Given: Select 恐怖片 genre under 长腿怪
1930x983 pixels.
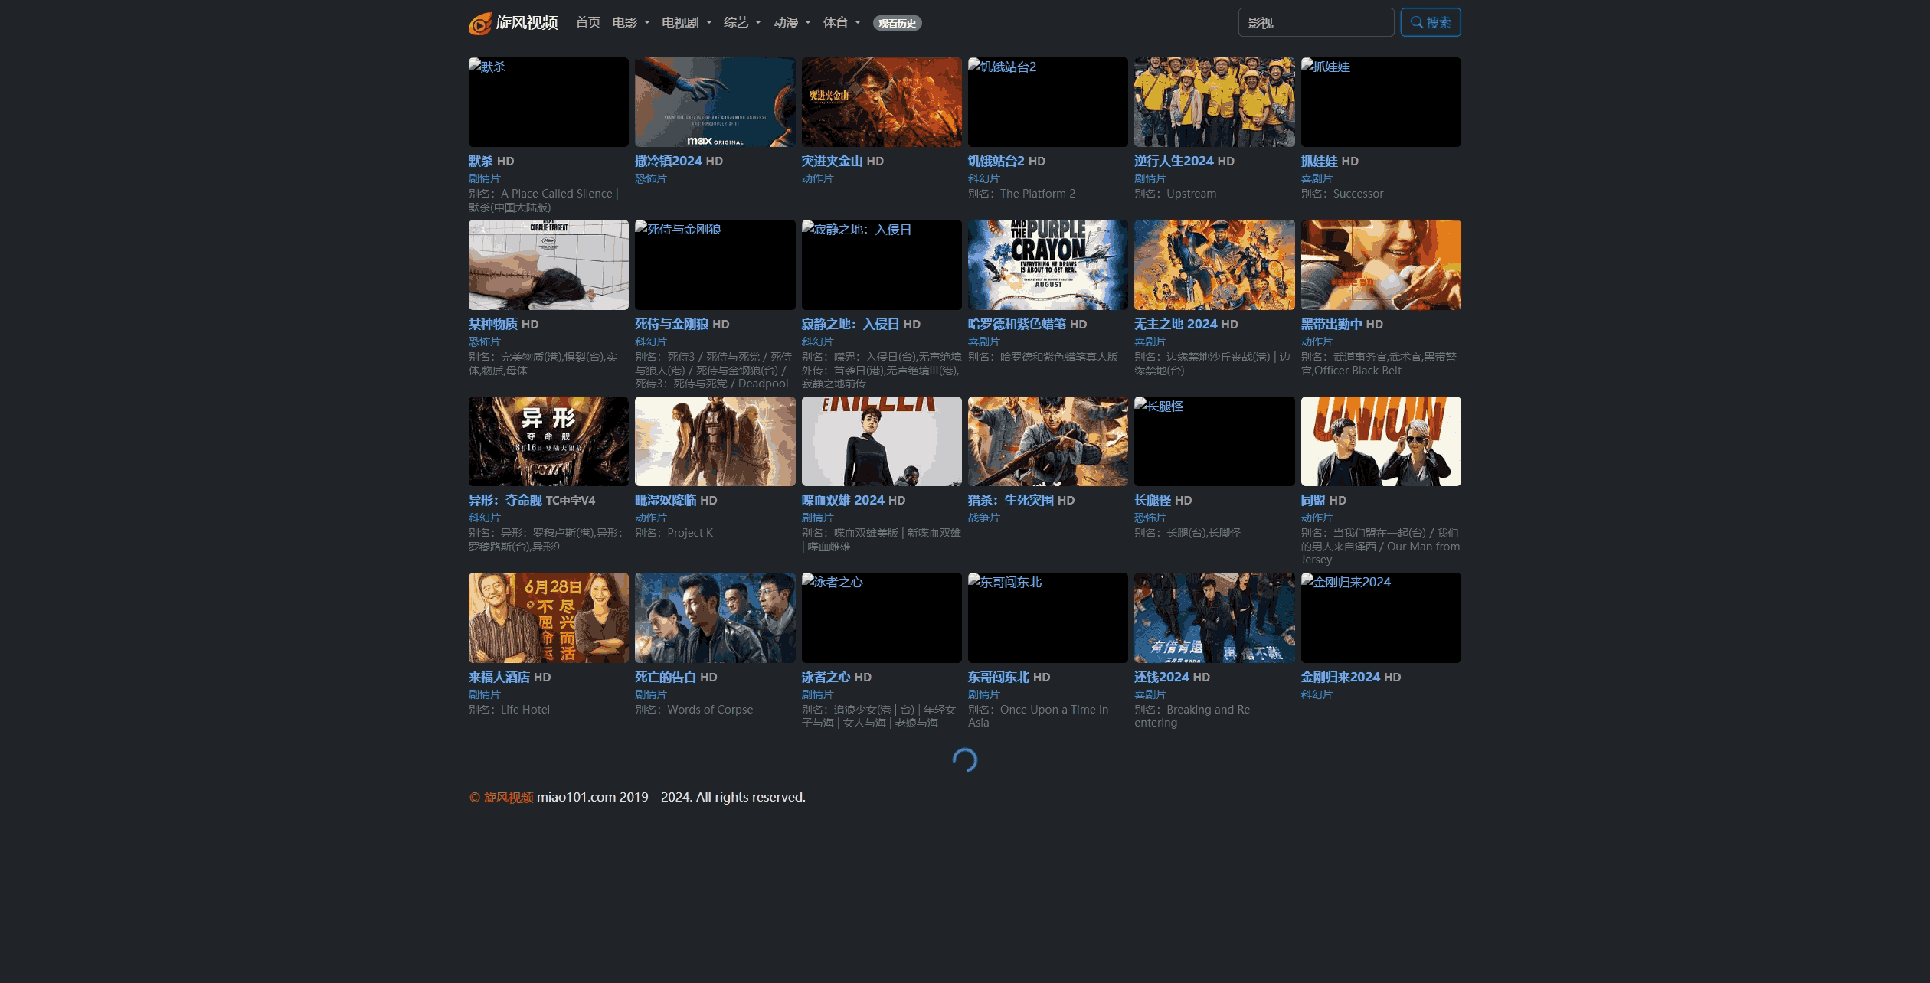Looking at the screenshot, I should coord(1150,518).
